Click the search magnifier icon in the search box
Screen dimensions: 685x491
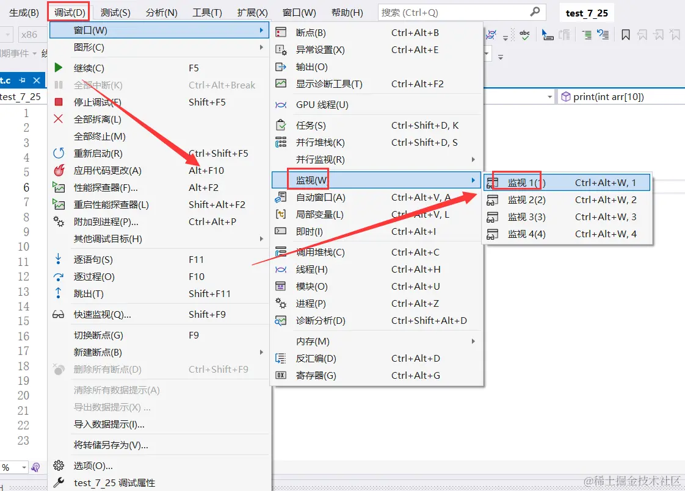coord(535,12)
